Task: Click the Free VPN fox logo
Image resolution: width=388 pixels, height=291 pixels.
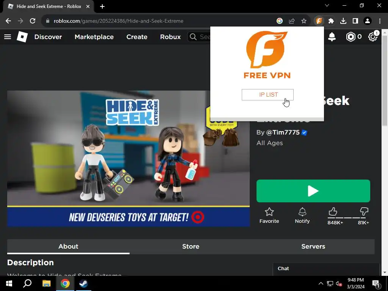Action: tap(267, 50)
